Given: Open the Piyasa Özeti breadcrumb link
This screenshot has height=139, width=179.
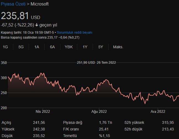Looking at the screenshot, I should (14, 4).
